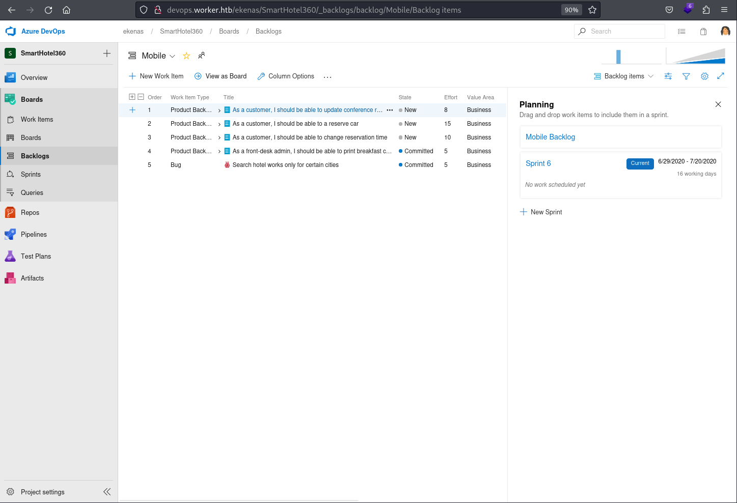Open the user profile avatar
737x503 pixels.
[x=725, y=32]
